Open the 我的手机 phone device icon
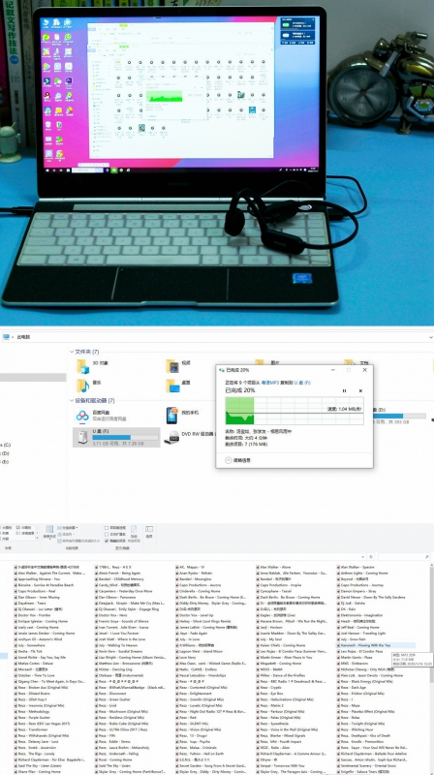The image size is (434, 775). pyautogui.click(x=172, y=416)
